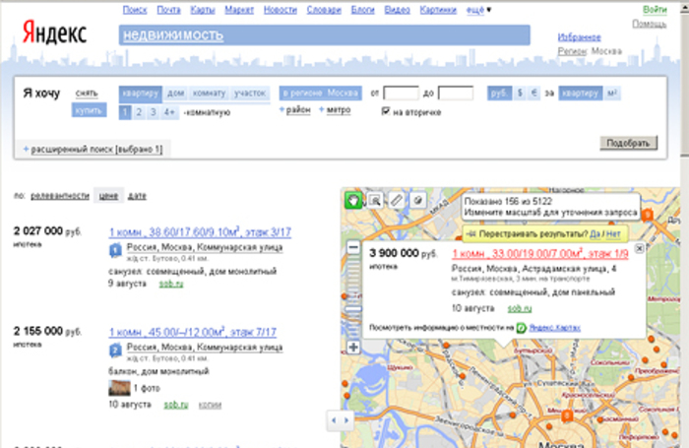The height and width of the screenshot is (448, 689).
Task: Click listing marker number 1 icon
Action: (115, 250)
